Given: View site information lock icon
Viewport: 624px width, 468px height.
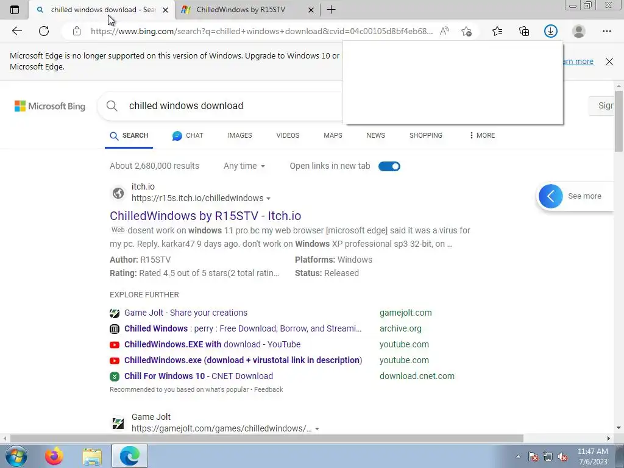Looking at the screenshot, I should (77, 31).
